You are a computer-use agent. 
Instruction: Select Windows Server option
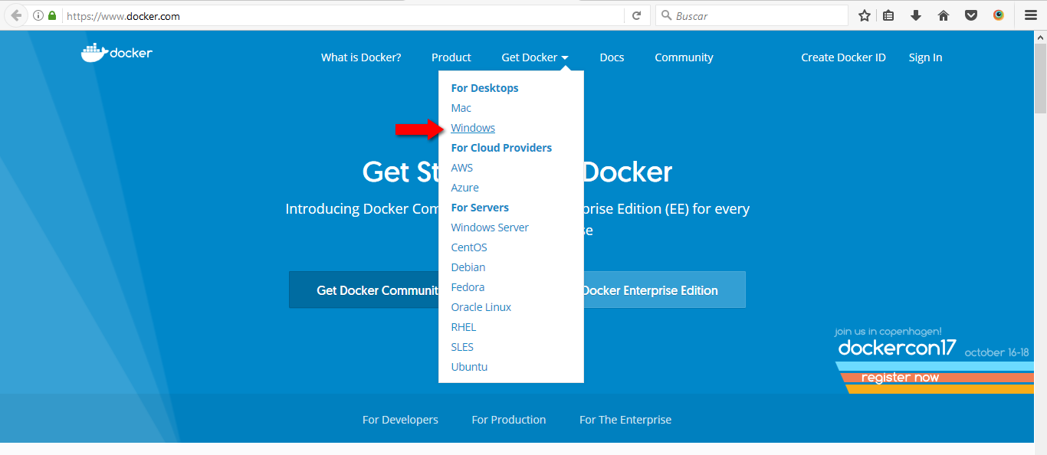[x=490, y=227]
